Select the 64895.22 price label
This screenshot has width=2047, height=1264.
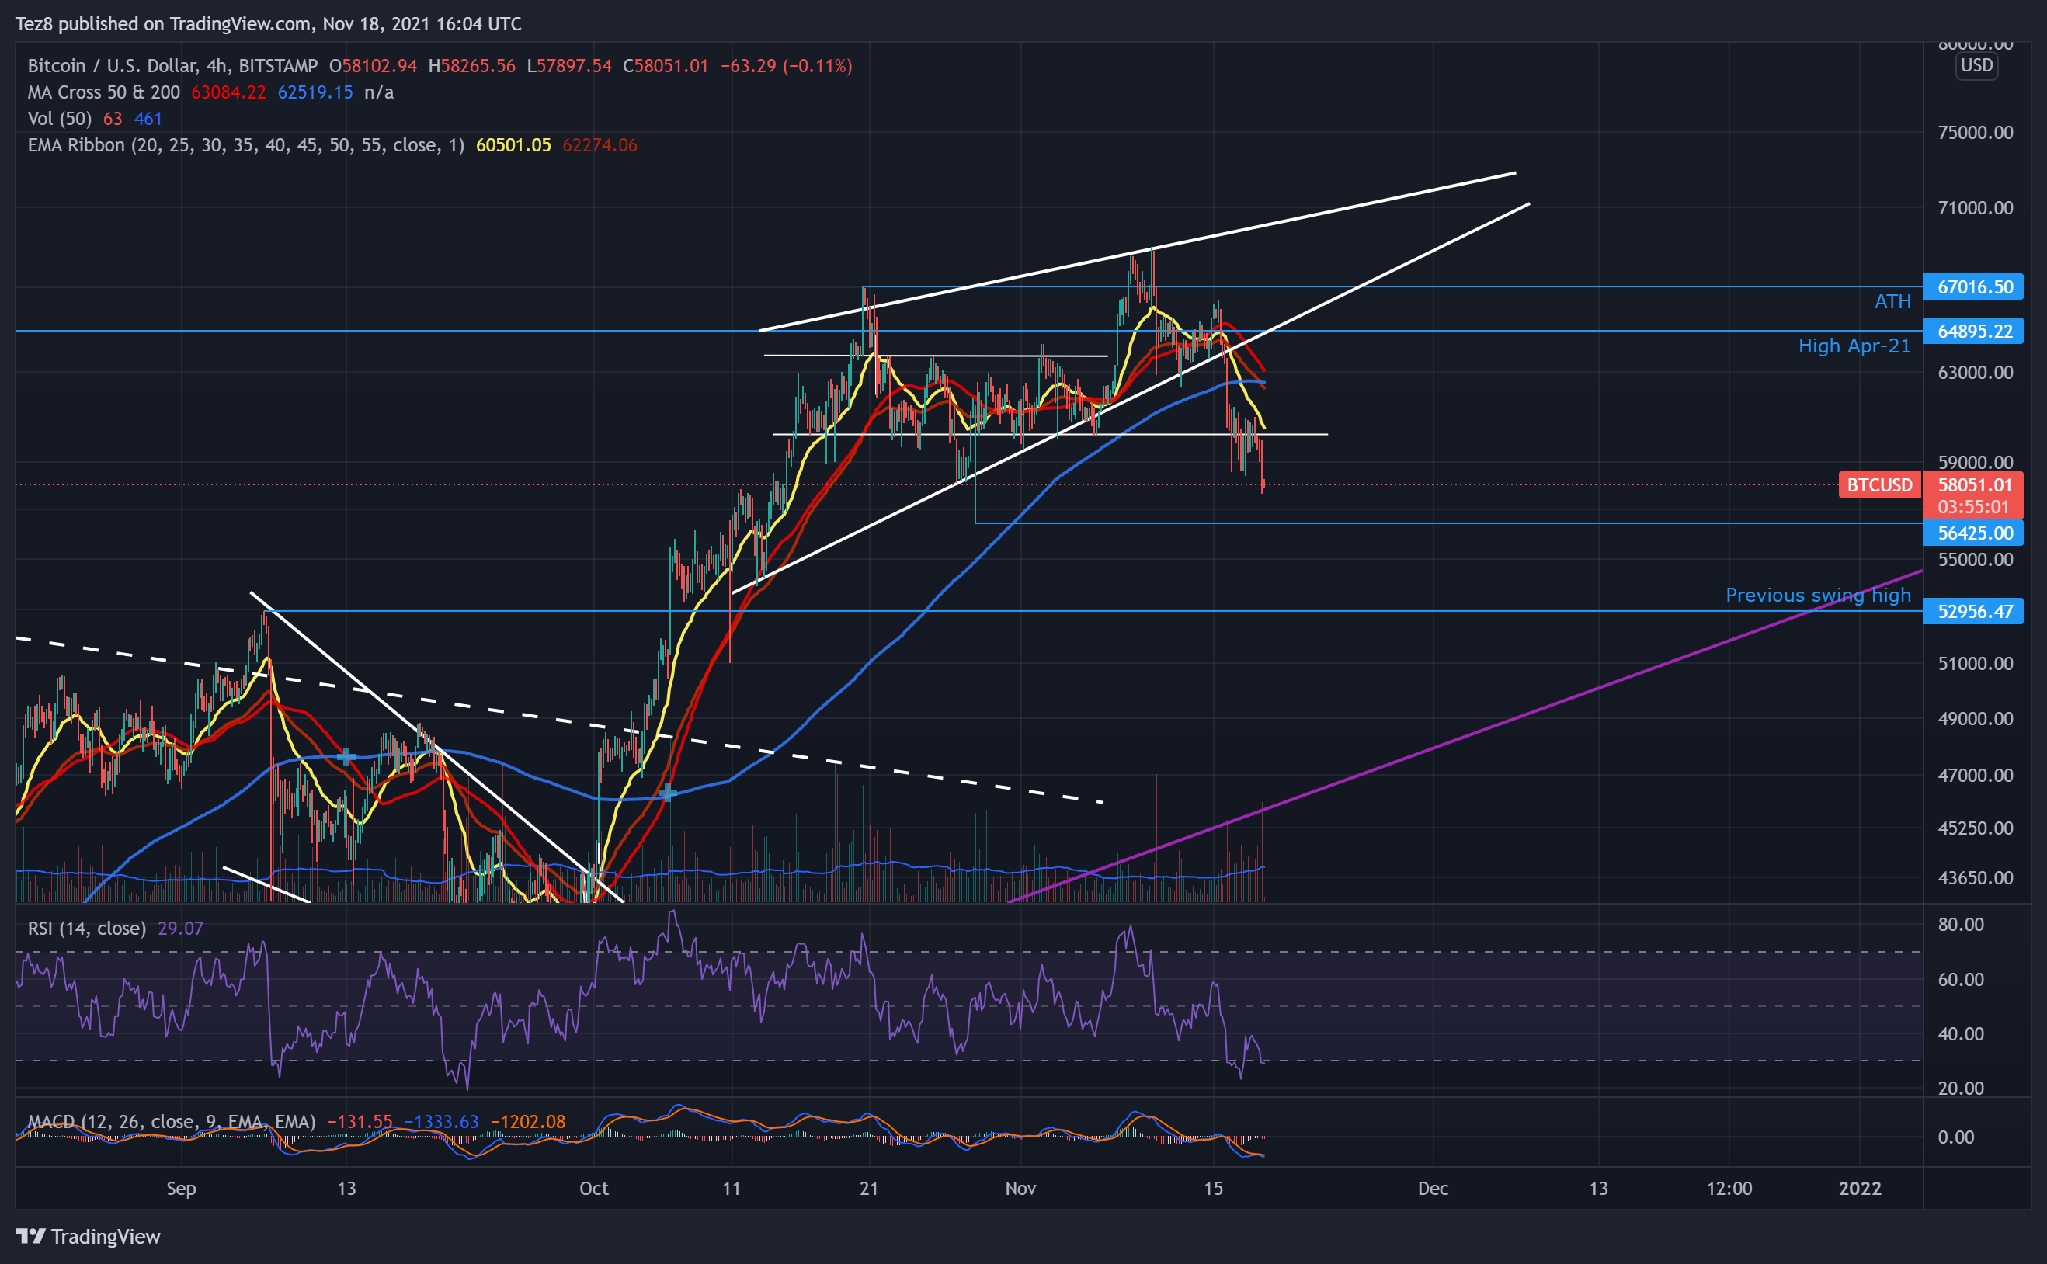1973,331
